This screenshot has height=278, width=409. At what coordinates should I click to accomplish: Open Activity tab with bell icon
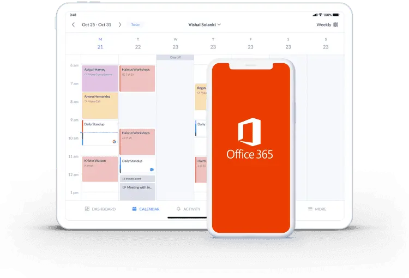(x=188, y=209)
